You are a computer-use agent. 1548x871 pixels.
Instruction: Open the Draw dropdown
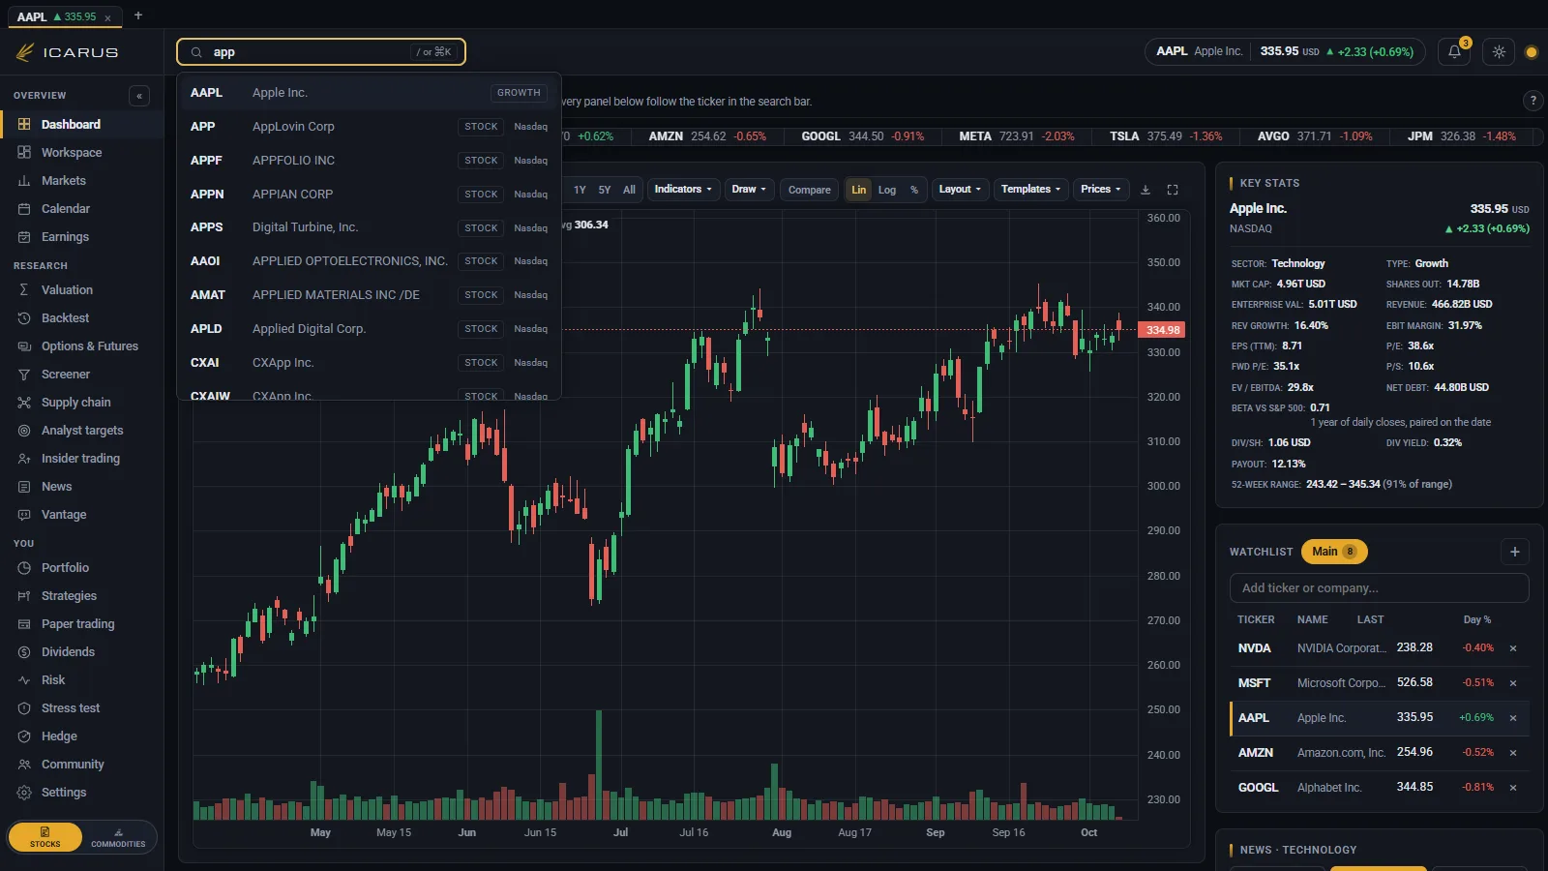point(749,190)
